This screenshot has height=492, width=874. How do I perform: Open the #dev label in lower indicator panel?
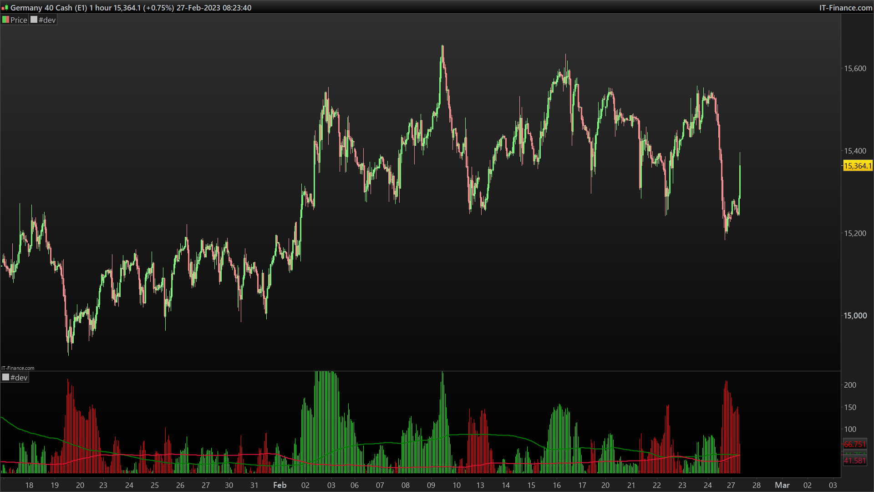[x=19, y=378]
